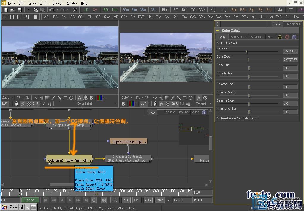Viewport: 304px width, 211px height.
Task: Add a Background (BG) tool
Action: [x=106, y=10]
